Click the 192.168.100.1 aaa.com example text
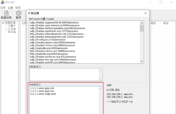This screenshot has width=176, height=114. coord(120,94)
